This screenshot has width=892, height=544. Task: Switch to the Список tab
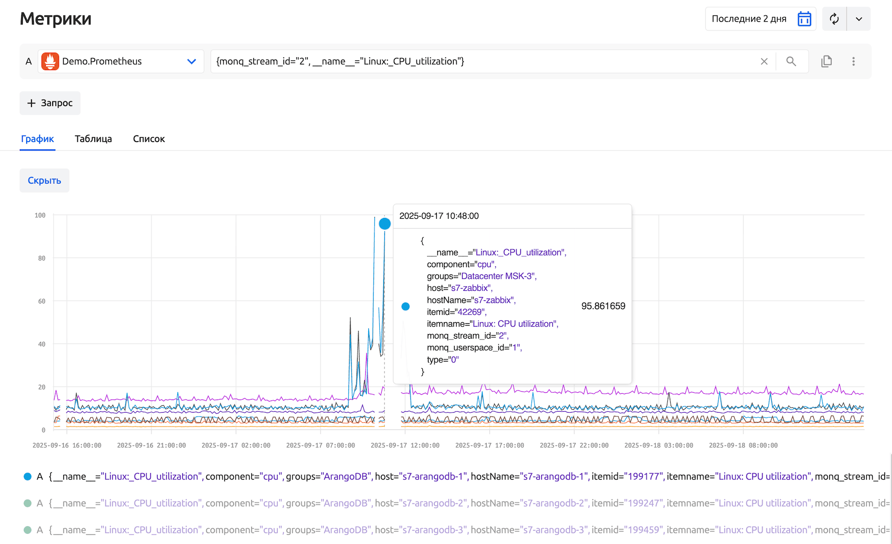[149, 139]
